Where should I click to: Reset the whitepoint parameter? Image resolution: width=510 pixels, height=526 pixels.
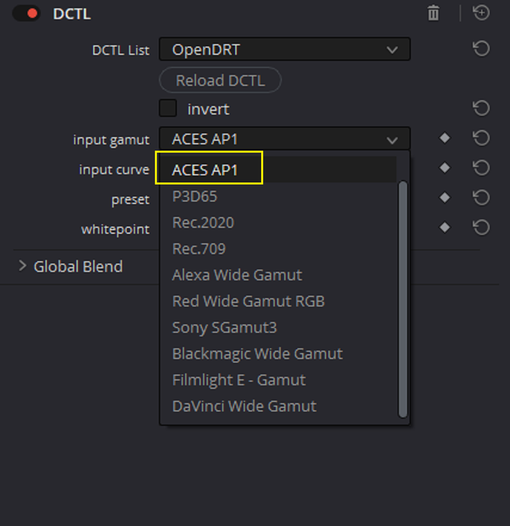click(x=481, y=227)
